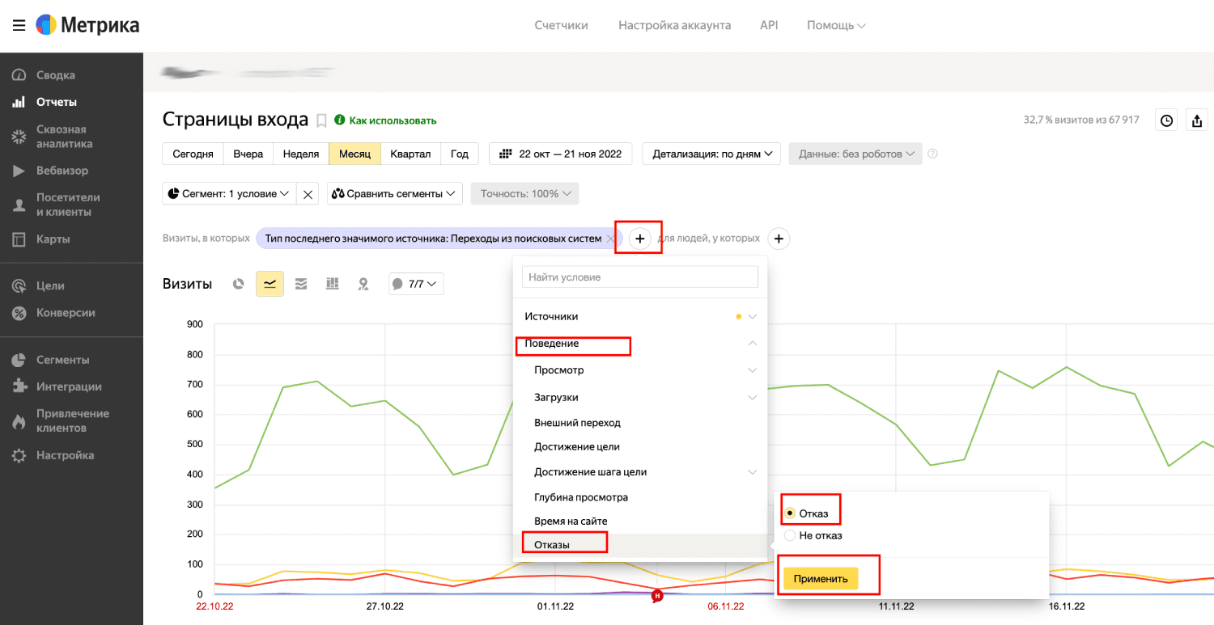Viewport: 1214px width, 625px height.
Task: Select the Не отказ radio option
Action: click(790, 535)
